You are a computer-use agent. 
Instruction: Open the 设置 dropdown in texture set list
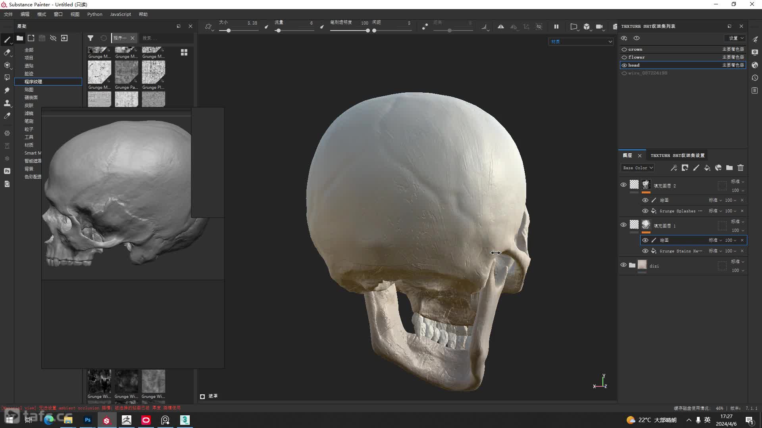point(735,38)
